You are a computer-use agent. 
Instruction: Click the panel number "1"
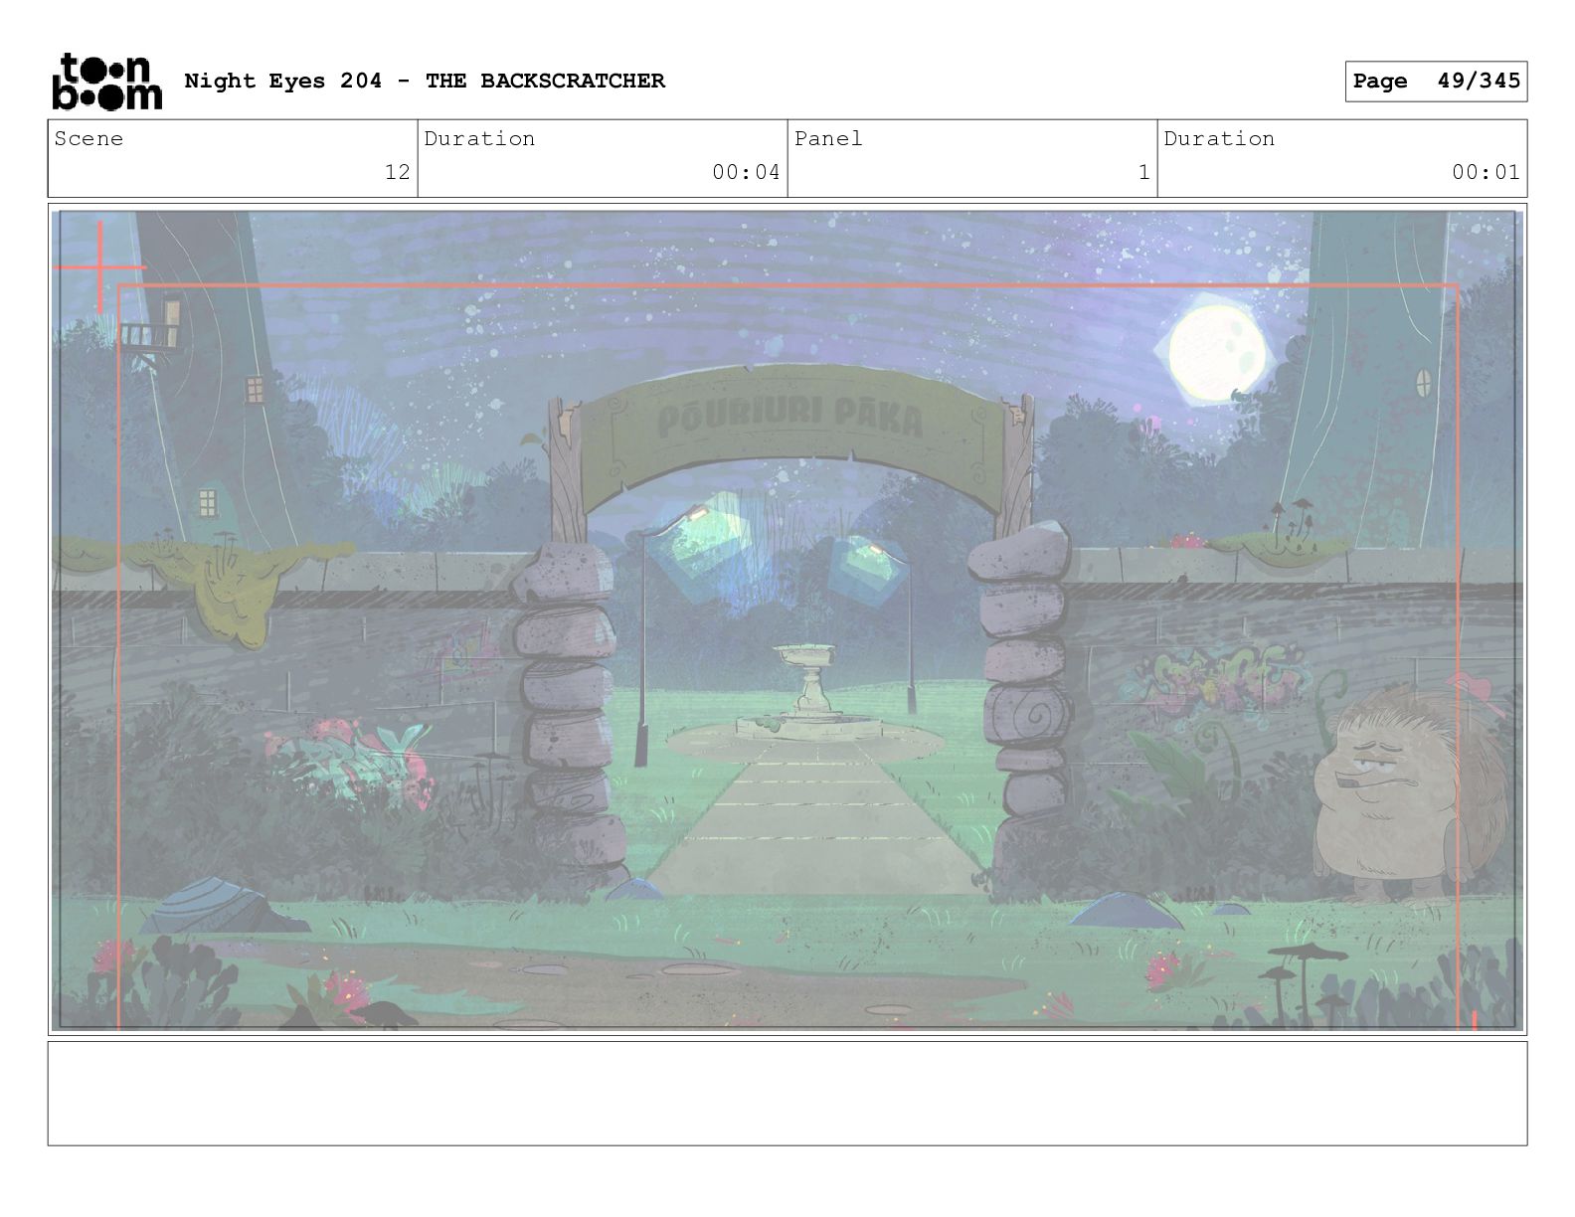tap(1144, 172)
